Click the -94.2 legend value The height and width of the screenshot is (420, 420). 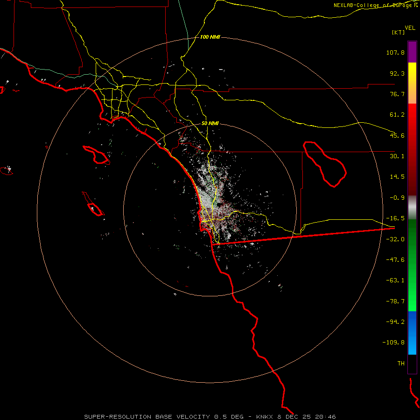point(395,322)
